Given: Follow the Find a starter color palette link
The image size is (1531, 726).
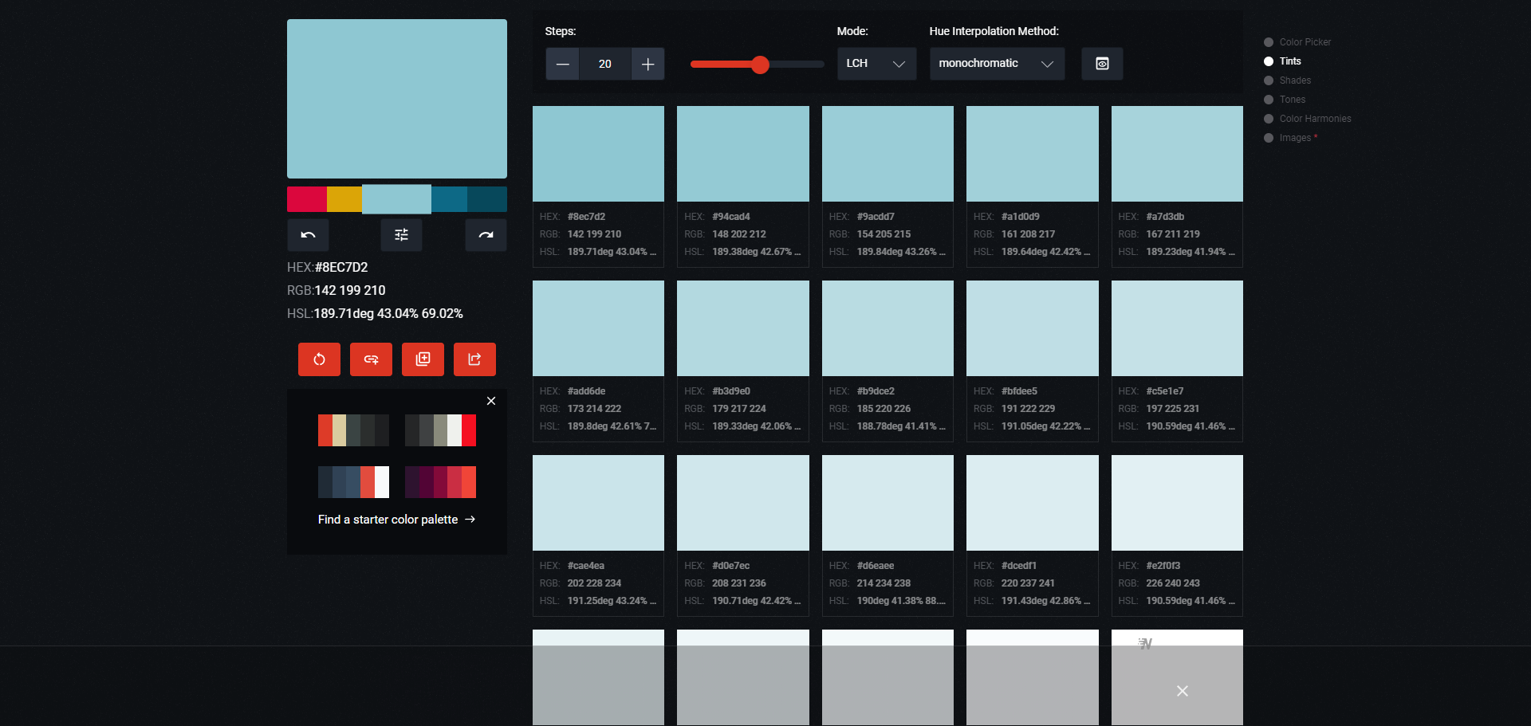Looking at the screenshot, I should point(396,520).
